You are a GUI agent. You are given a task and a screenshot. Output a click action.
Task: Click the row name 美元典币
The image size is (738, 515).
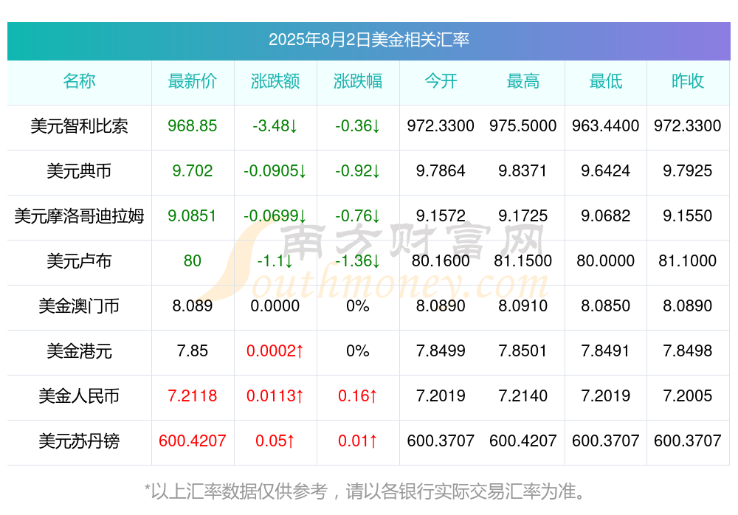click(79, 171)
